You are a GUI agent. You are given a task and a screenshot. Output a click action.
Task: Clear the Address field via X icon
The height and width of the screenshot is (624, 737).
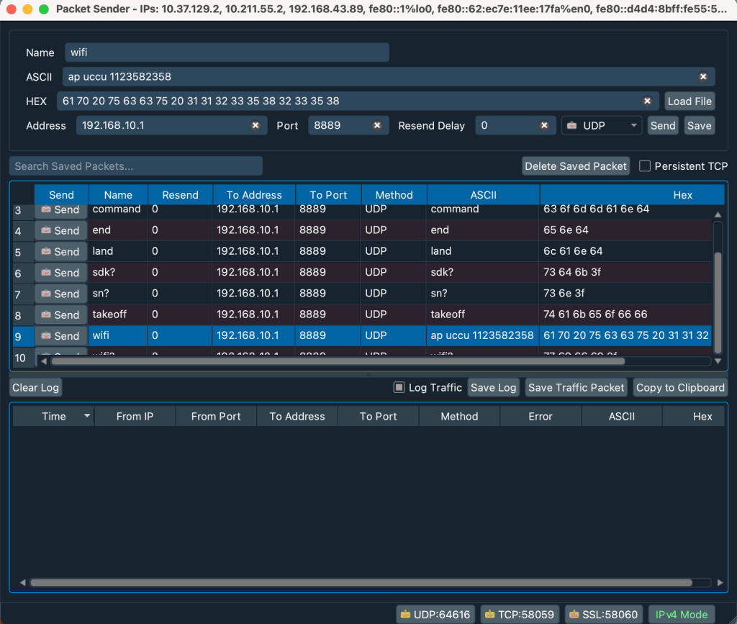click(x=255, y=125)
